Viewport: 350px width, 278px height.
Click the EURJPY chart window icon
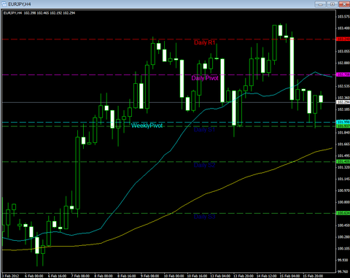[4, 4]
